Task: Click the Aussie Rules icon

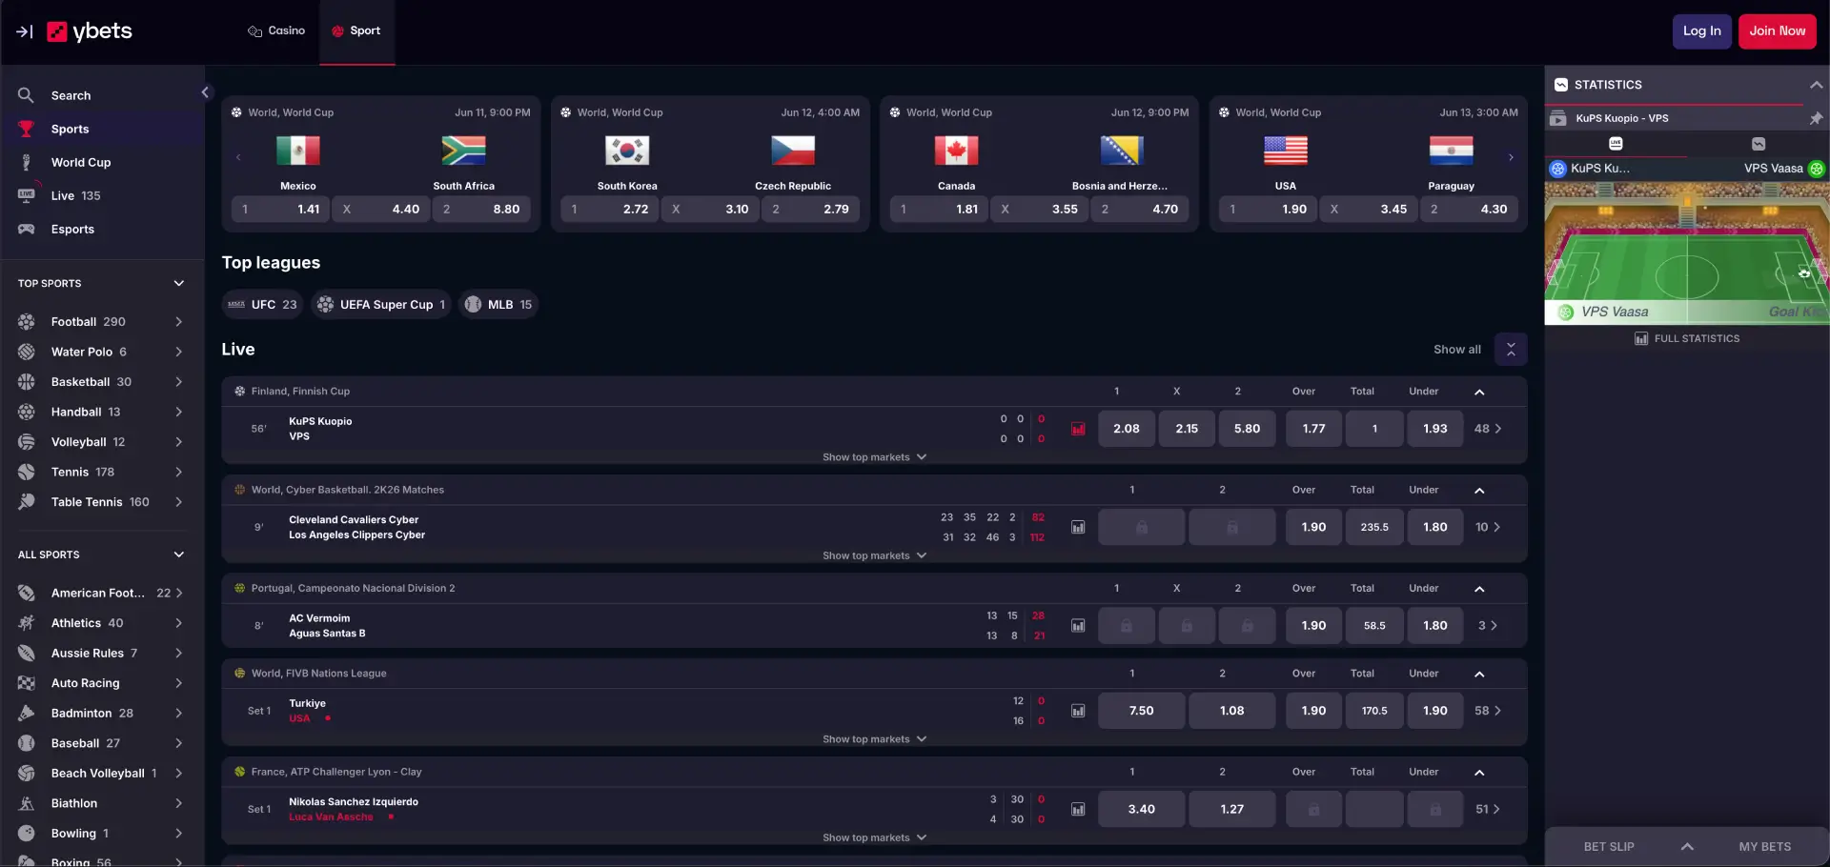Action: (x=27, y=653)
